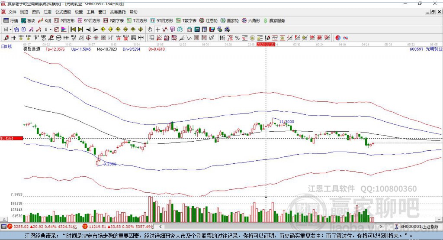Screen dimensions: 443x240
Task: Choose the Gann fan lines tool
Action: tap(159, 38)
